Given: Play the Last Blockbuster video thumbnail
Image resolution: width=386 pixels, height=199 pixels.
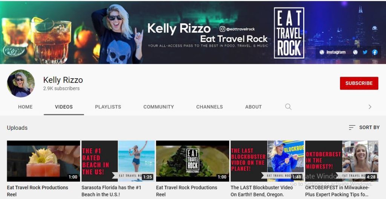Looking at the screenshot, I should click(267, 161).
